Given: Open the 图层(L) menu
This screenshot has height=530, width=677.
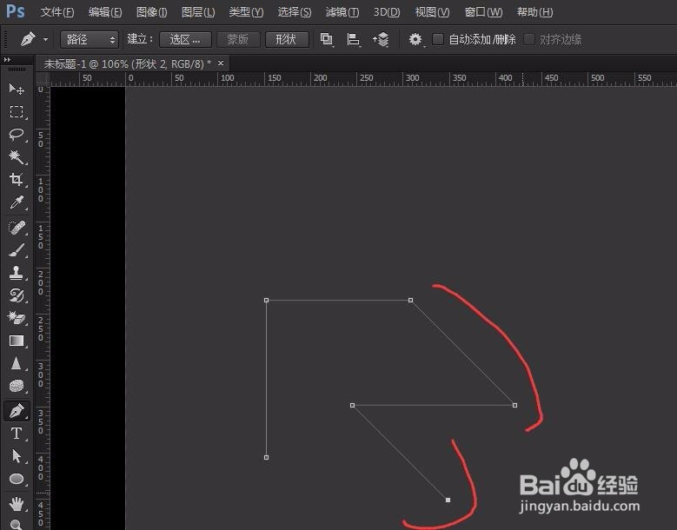Looking at the screenshot, I should 198,12.
